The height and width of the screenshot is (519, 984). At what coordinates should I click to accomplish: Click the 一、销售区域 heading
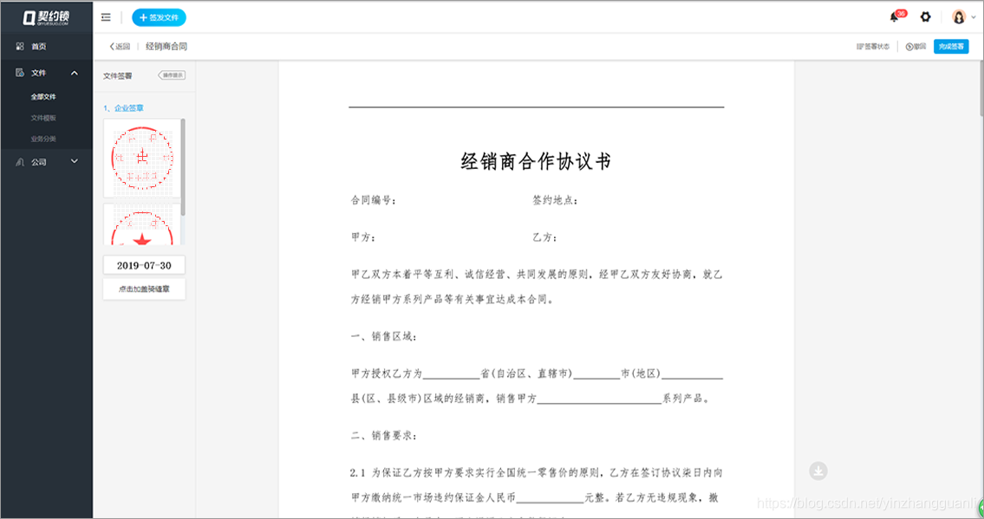[x=384, y=336]
